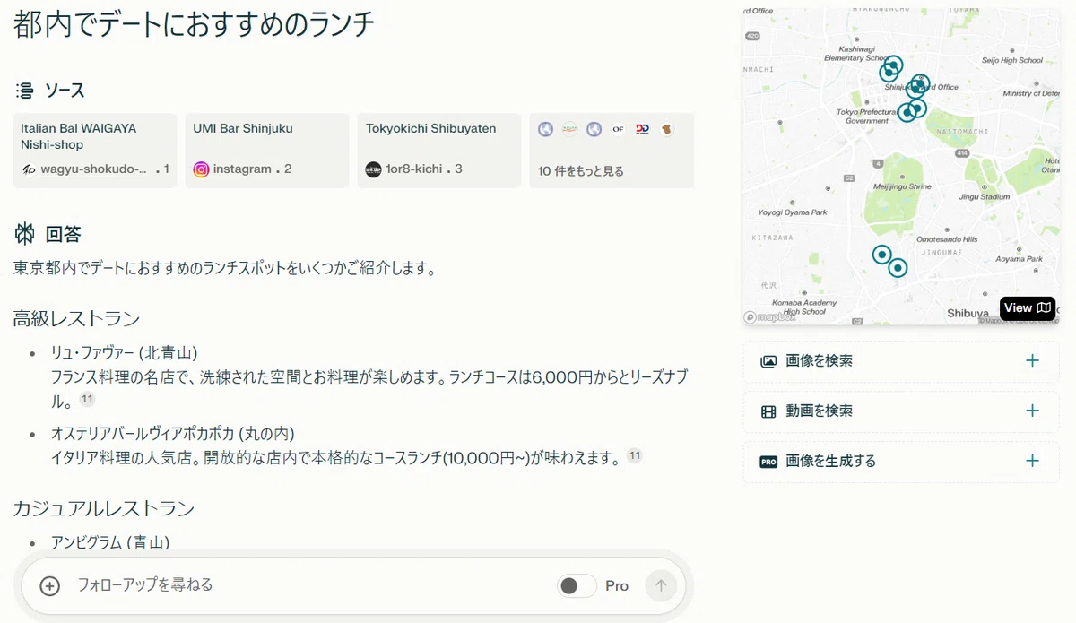Click オステリアバールヴィアポカポカ (丸の内) list item
1076x623 pixels.
173,434
